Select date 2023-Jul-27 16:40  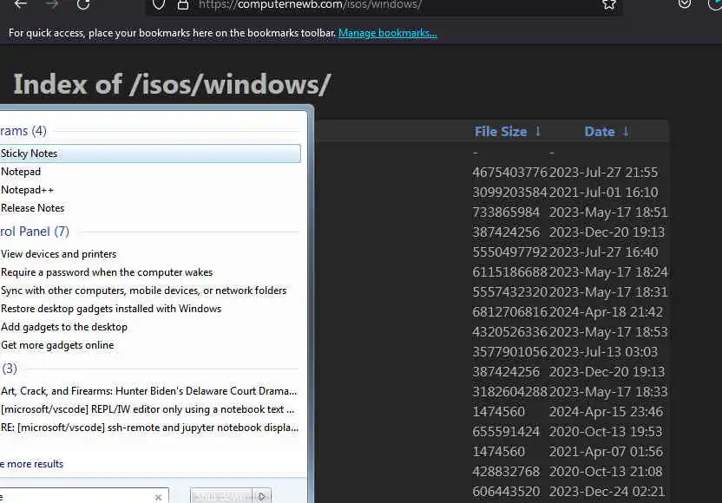point(603,252)
